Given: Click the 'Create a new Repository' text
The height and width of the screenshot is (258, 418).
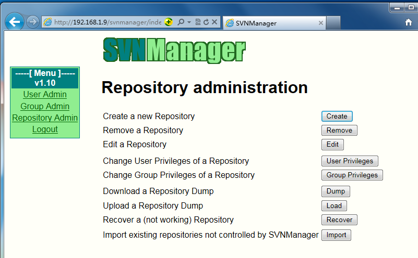Looking at the screenshot, I should [149, 117].
